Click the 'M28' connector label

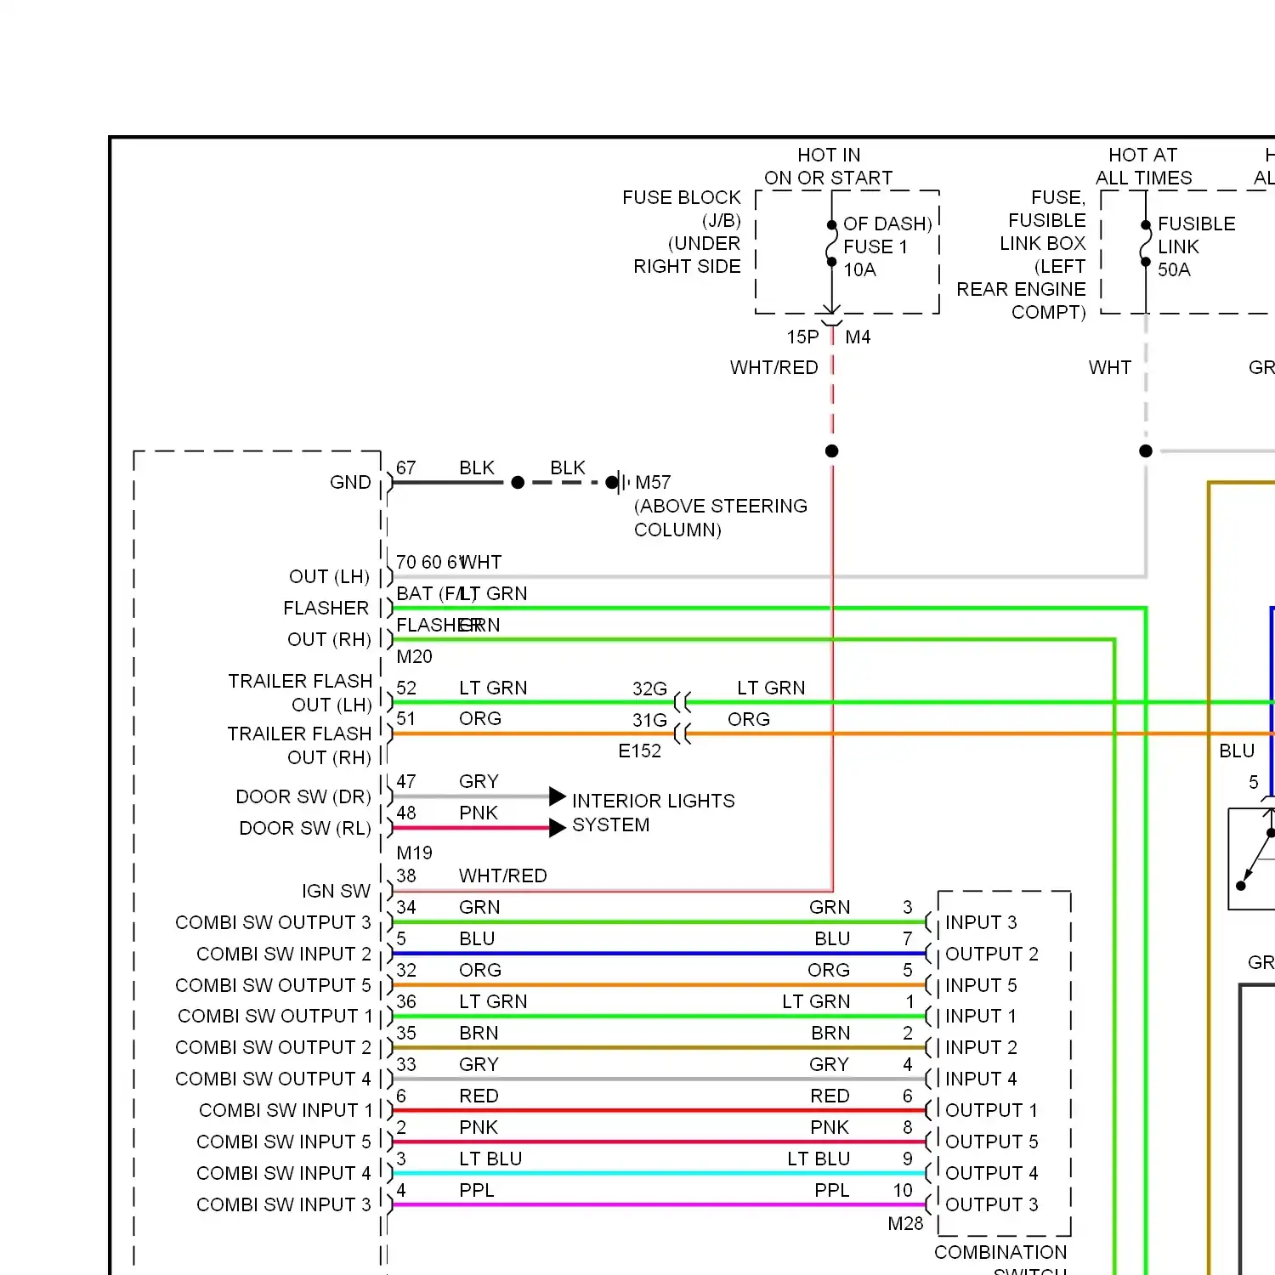point(905,1224)
